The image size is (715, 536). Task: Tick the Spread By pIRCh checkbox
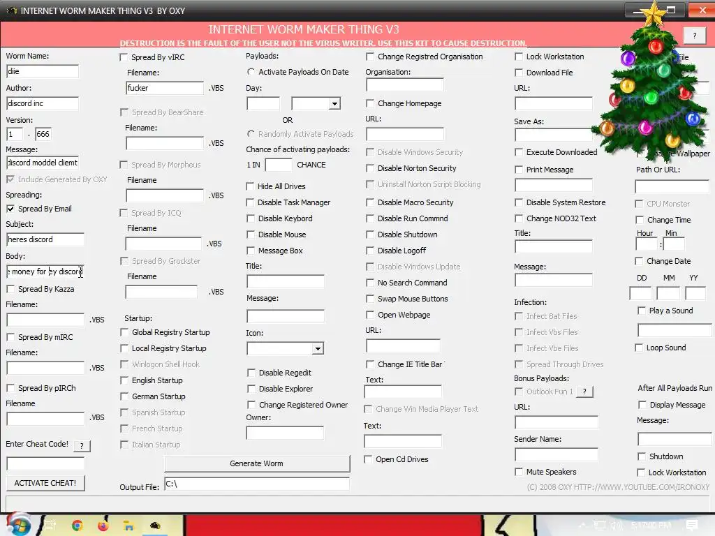click(x=10, y=388)
